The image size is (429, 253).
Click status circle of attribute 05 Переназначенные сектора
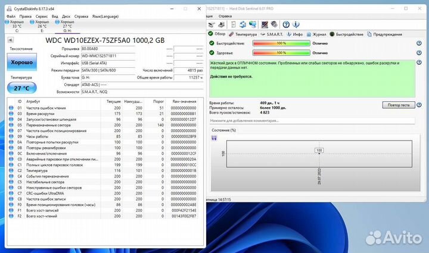tap(11, 125)
